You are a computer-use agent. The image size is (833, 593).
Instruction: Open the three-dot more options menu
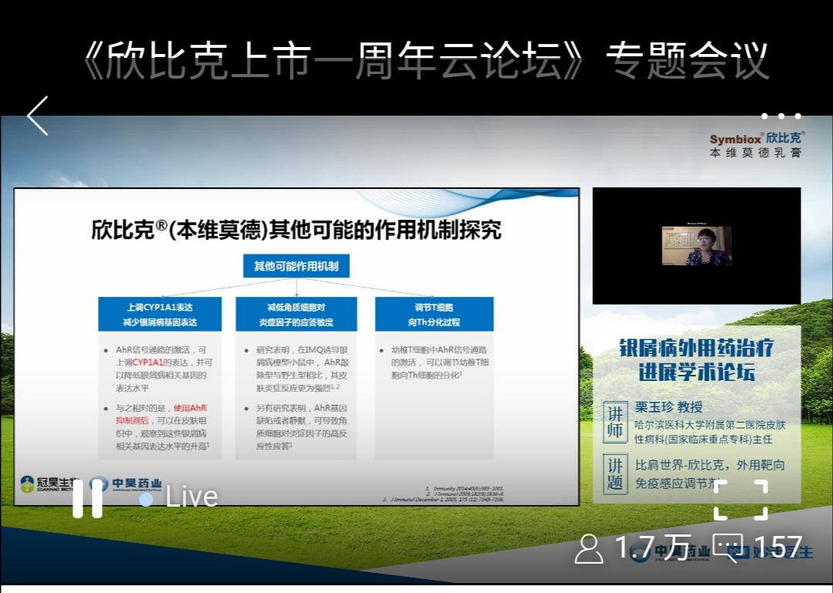781,116
